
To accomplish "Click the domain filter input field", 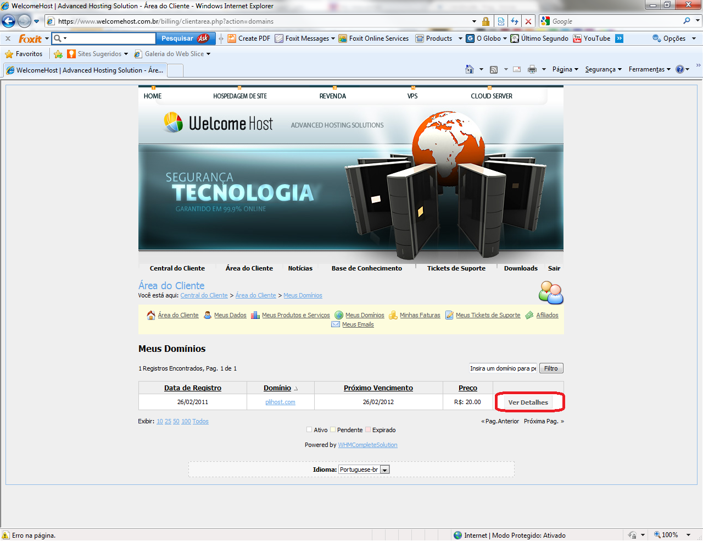I will [x=503, y=368].
